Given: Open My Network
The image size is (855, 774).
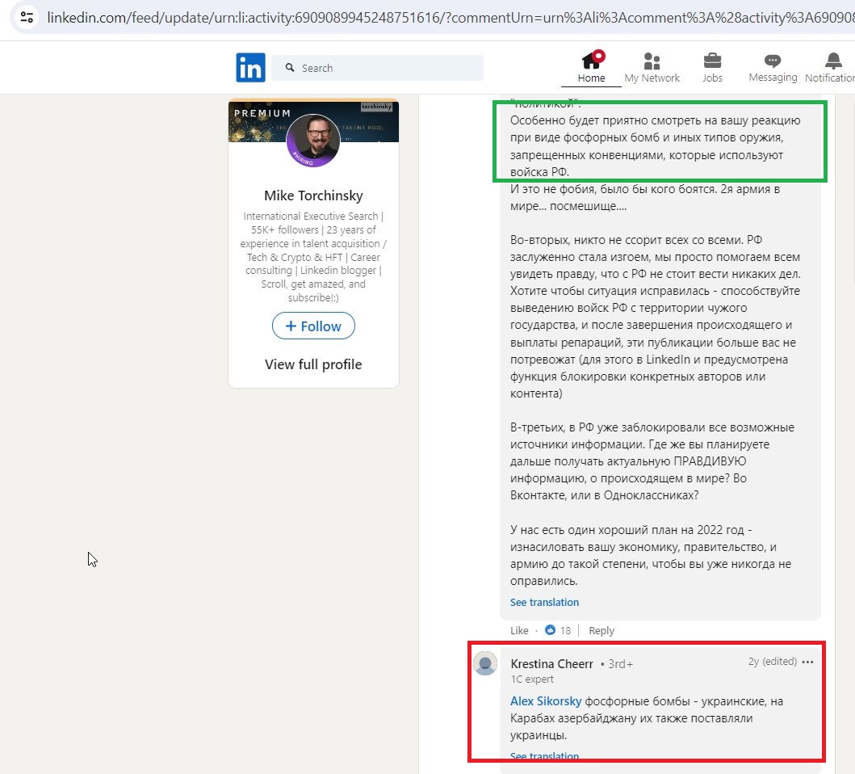Looking at the screenshot, I should [x=652, y=67].
